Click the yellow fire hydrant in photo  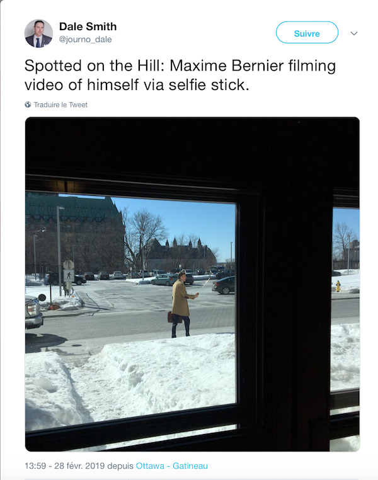(338, 286)
